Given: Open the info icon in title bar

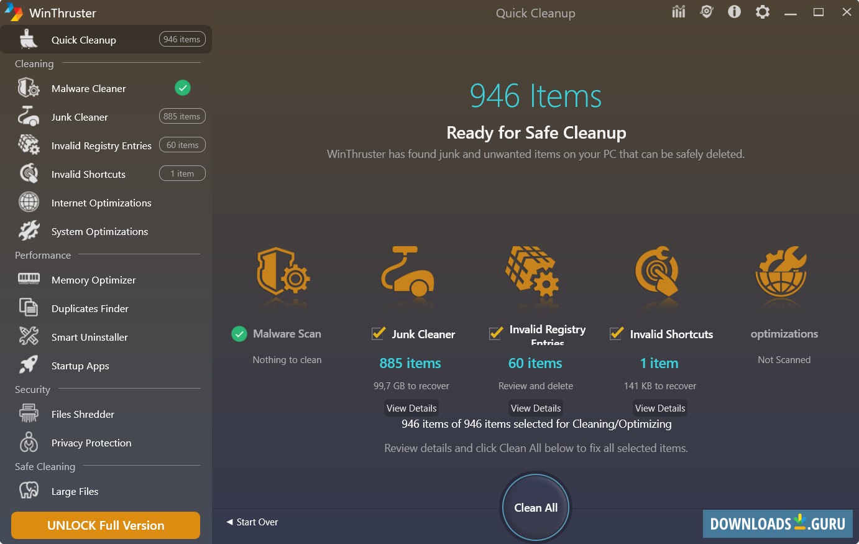Looking at the screenshot, I should click(735, 12).
